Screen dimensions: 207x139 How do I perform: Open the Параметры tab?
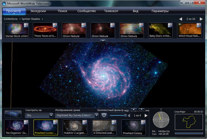pos(160,11)
